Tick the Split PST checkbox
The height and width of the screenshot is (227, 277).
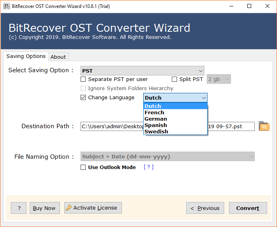pyautogui.click(x=174, y=79)
